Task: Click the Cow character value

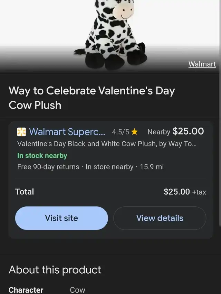Action: (x=77, y=290)
